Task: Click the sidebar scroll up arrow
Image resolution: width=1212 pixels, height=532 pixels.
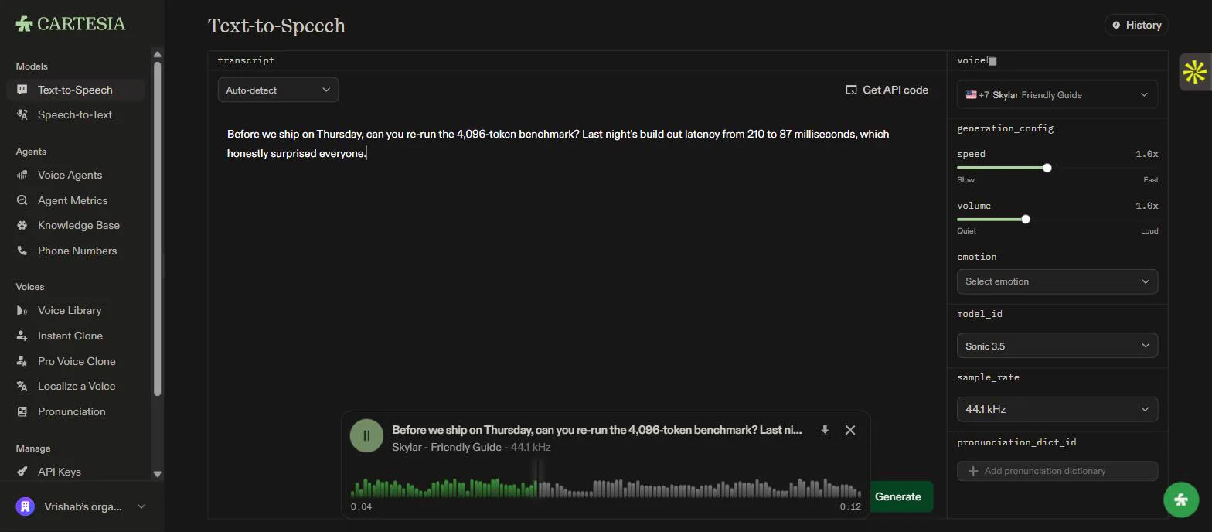Action: click(x=158, y=54)
